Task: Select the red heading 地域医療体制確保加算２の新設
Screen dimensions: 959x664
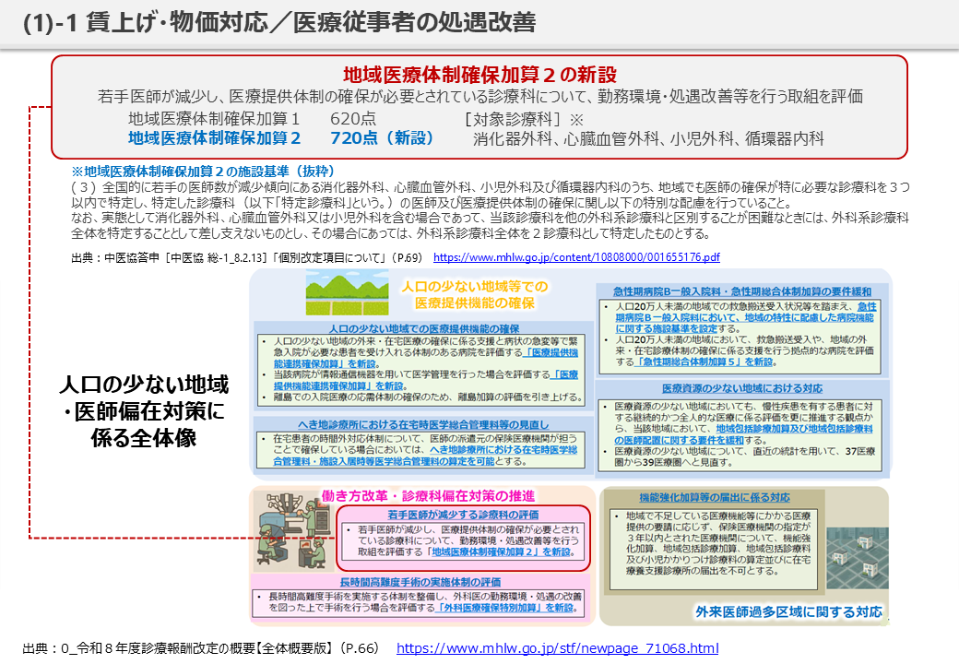Action: pos(479,75)
